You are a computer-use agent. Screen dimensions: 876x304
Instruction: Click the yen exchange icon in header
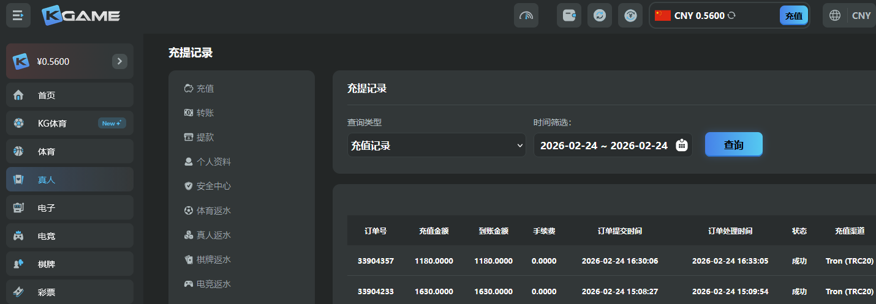click(630, 15)
